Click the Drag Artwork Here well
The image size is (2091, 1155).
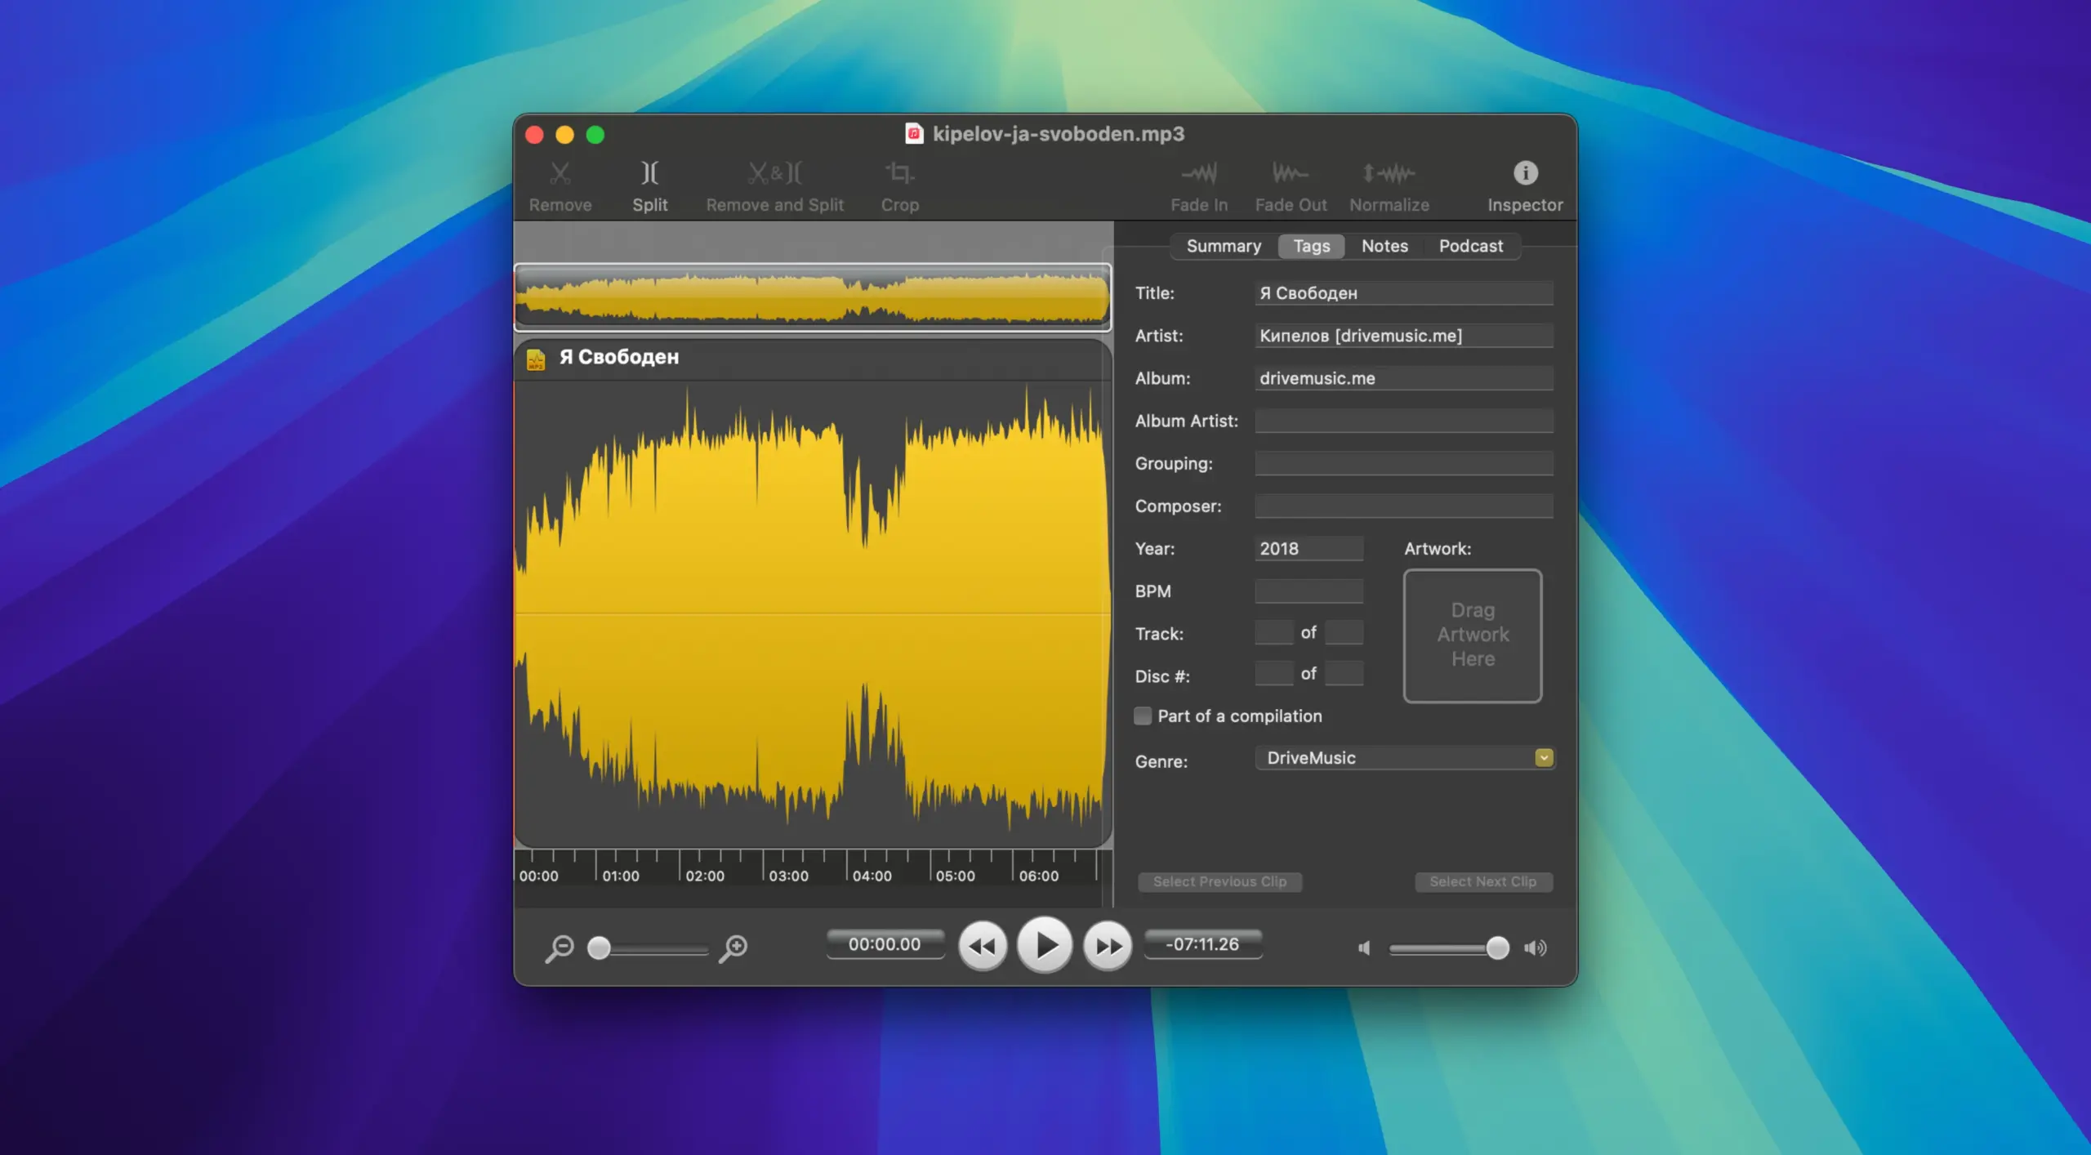pos(1472,635)
